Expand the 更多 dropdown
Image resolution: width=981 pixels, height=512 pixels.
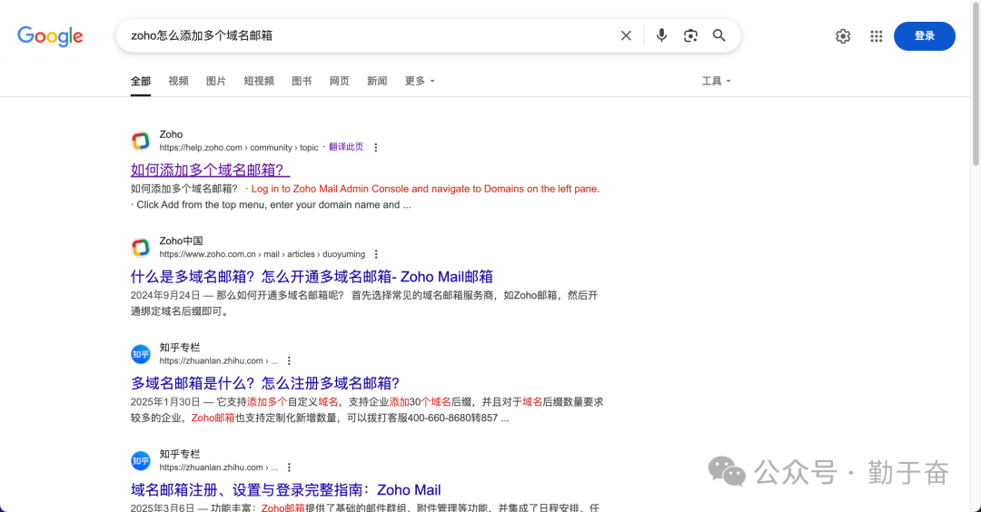[420, 81]
